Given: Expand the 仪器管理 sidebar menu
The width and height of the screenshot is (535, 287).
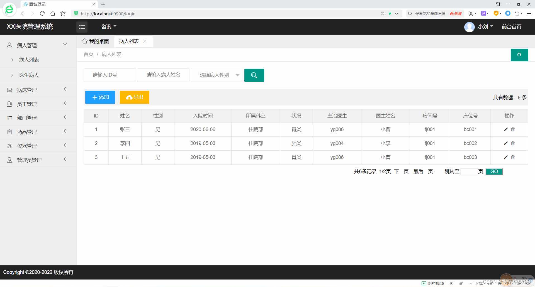Looking at the screenshot, I should 38,146.
